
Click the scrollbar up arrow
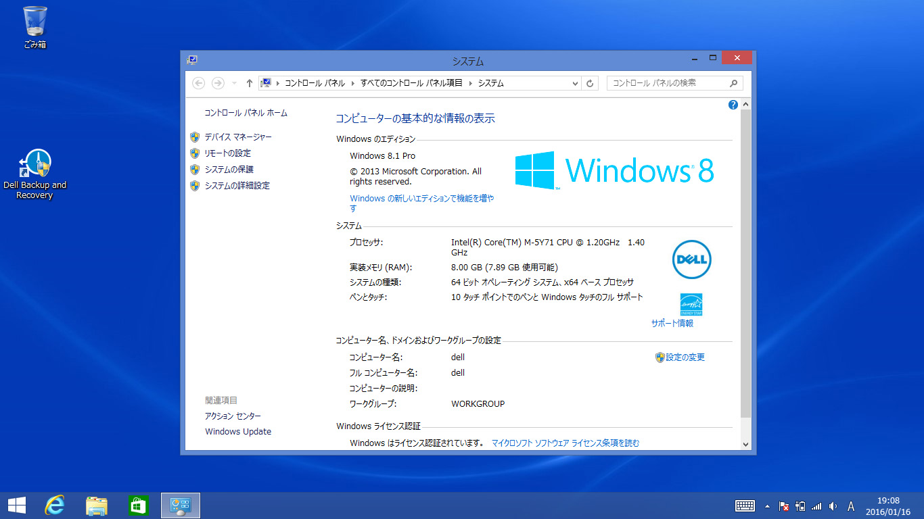[746, 105]
